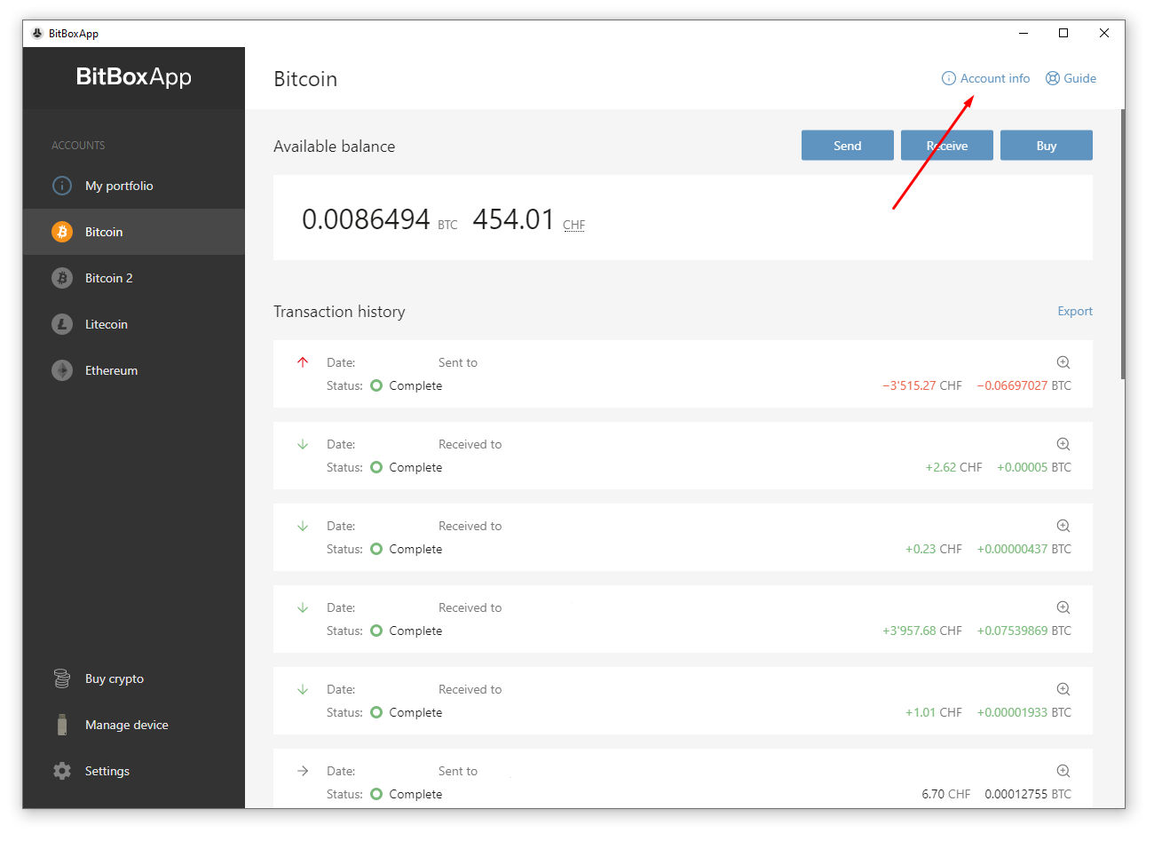This screenshot has width=1154, height=841.
Task: Close the BitBoxApp window
Action: coord(1104,34)
